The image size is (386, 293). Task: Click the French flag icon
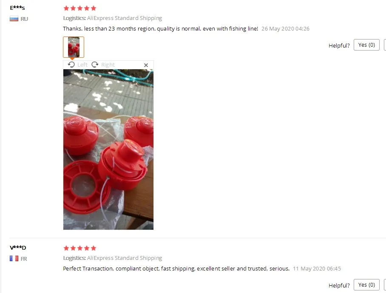coord(14,259)
